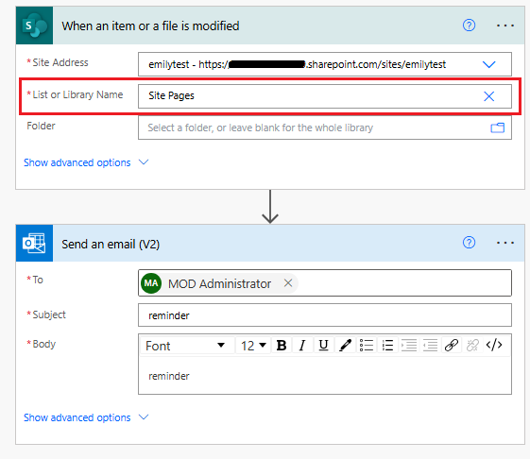
Task: Remove MOD Administrator recipient
Action: 288,283
